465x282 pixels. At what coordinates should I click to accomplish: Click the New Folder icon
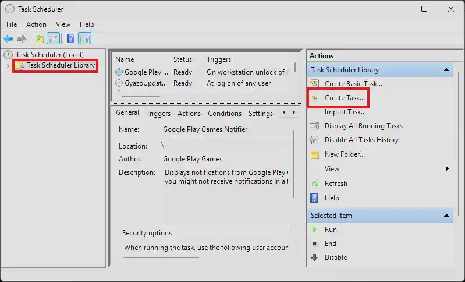[314, 154]
